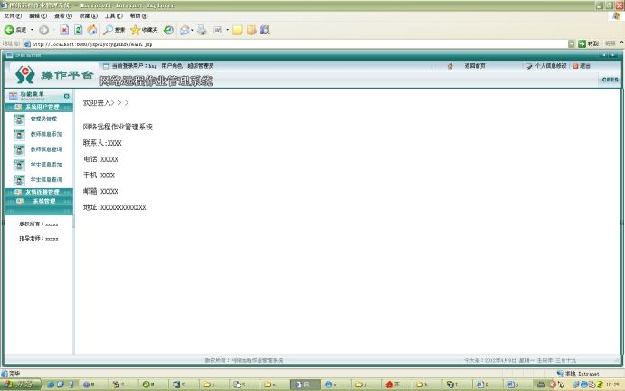Open the 文件 (File) menu
The width and height of the screenshot is (625, 391).
pos(13,16)
